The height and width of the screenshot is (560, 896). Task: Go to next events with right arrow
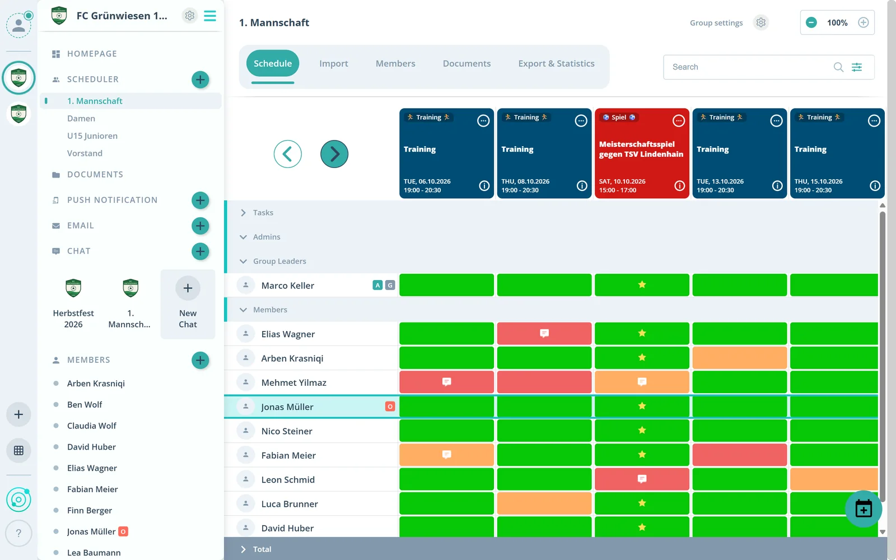pos(334,153)
